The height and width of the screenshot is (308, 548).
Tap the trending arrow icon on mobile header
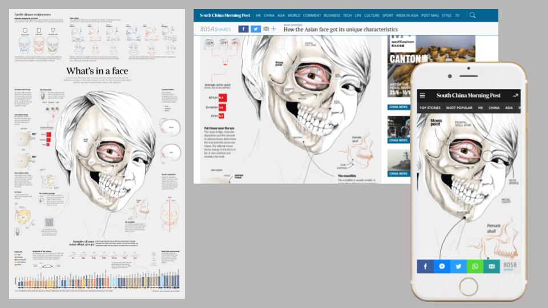coord(515,96)
